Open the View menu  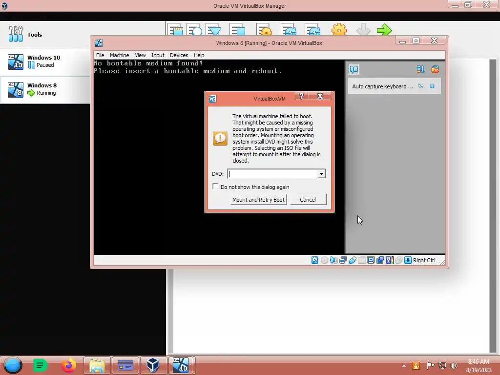coord(140,55)
